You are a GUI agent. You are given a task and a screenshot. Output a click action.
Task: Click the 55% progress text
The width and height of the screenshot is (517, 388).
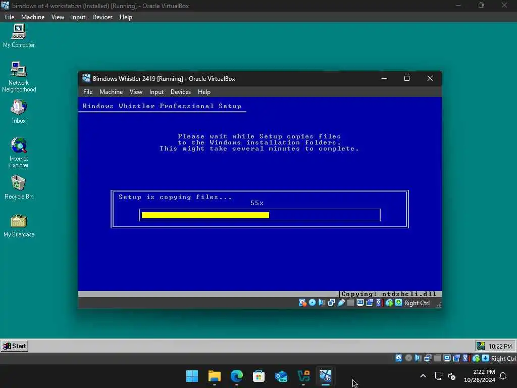tap(257, 203)
